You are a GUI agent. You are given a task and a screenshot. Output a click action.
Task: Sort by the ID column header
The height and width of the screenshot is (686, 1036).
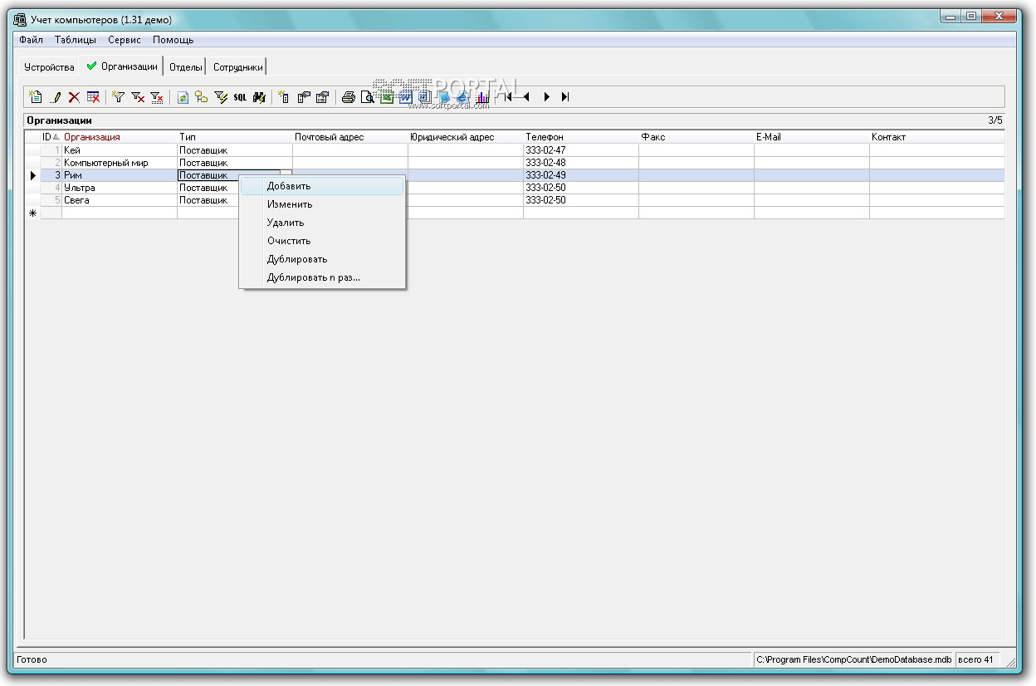51,137
